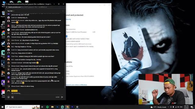The width and height of the screenshot is (195, 109).
Task: Open Steam desktop shortcut
Action: [3, 44]
